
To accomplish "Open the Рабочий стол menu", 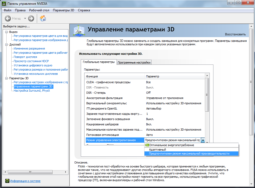I will [x=39, y=10].
